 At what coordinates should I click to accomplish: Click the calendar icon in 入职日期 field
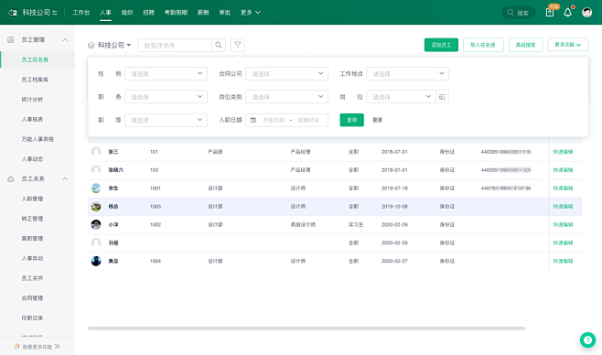[x=253, y=120]
